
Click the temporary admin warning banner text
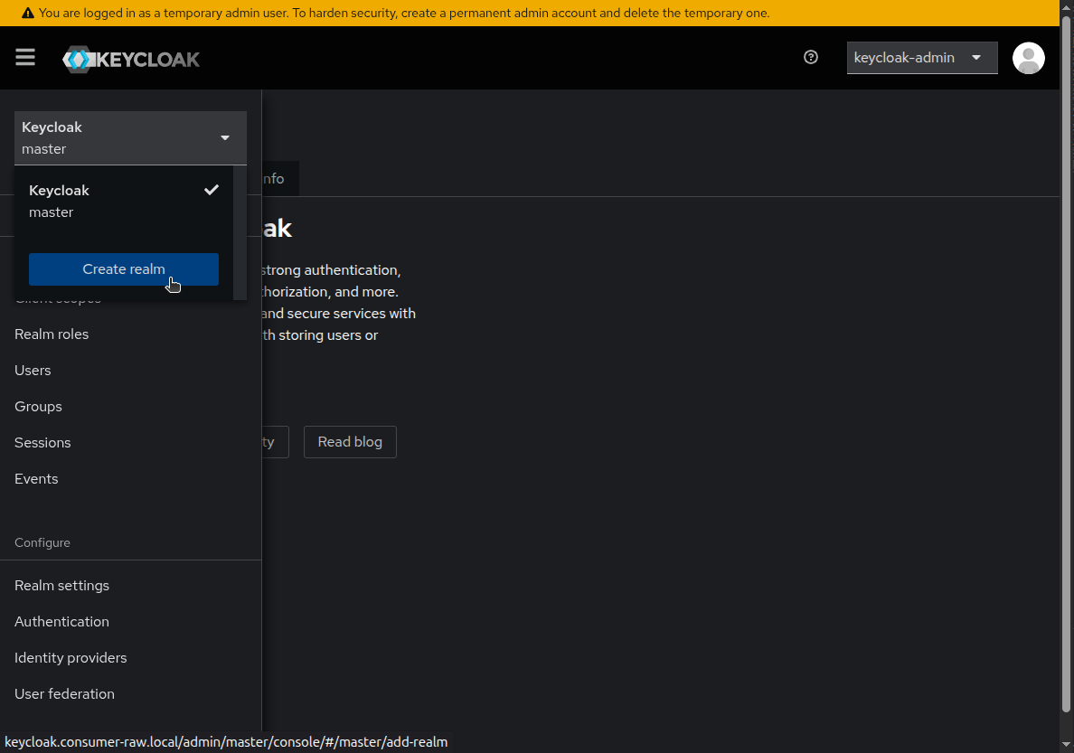(404, 13)
